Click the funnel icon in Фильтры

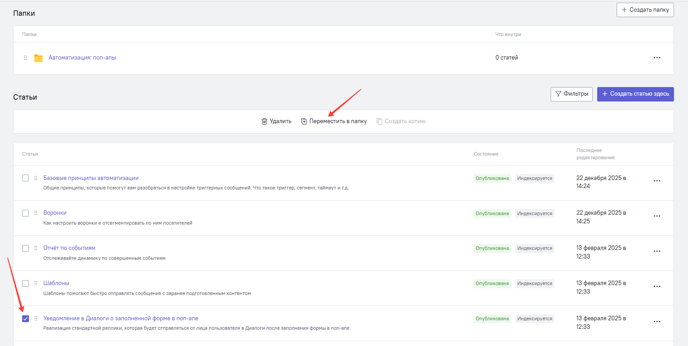pos(558,94)
